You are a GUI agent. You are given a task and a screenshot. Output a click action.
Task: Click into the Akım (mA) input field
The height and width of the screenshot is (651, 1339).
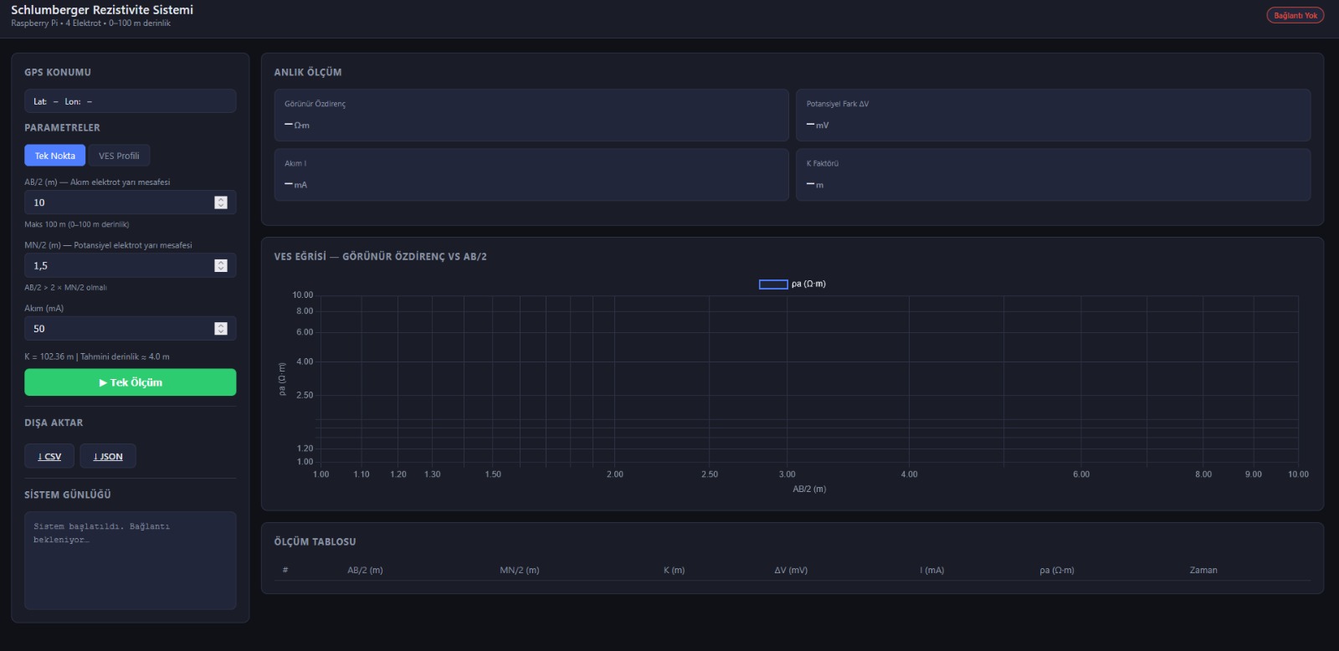117,329
